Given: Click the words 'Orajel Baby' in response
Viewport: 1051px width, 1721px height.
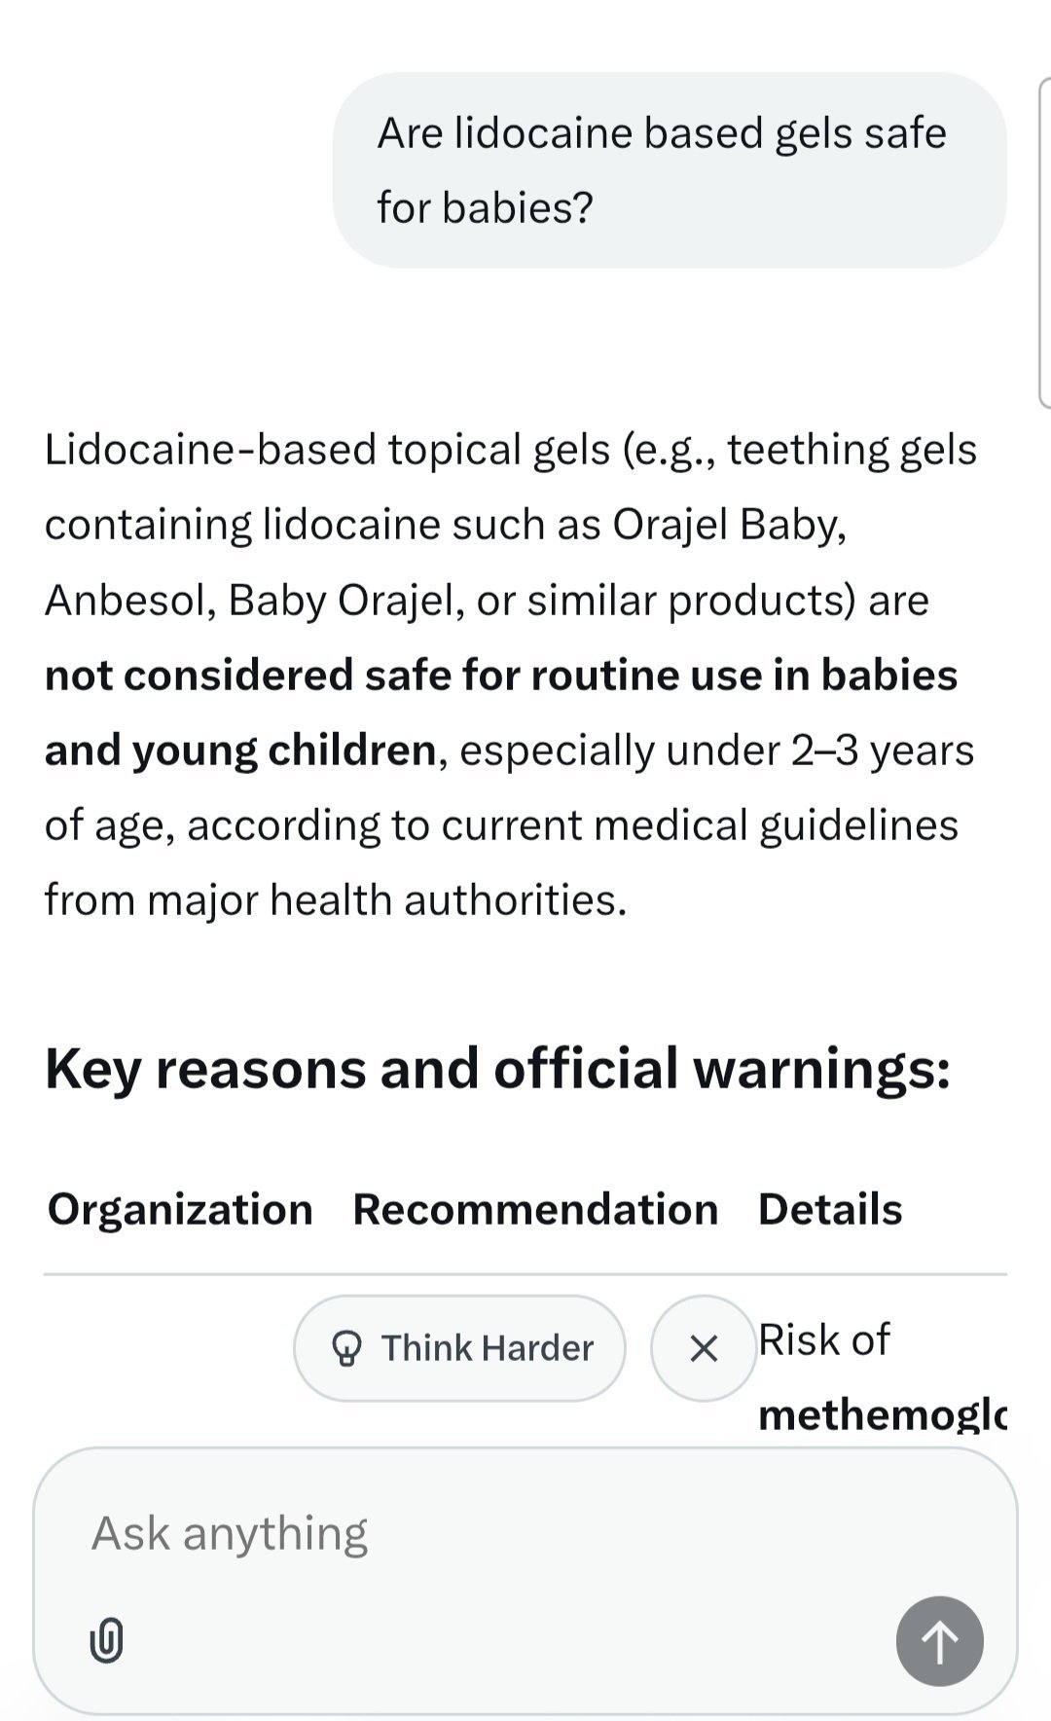Looking at the screenshot, I should [728, 525].
